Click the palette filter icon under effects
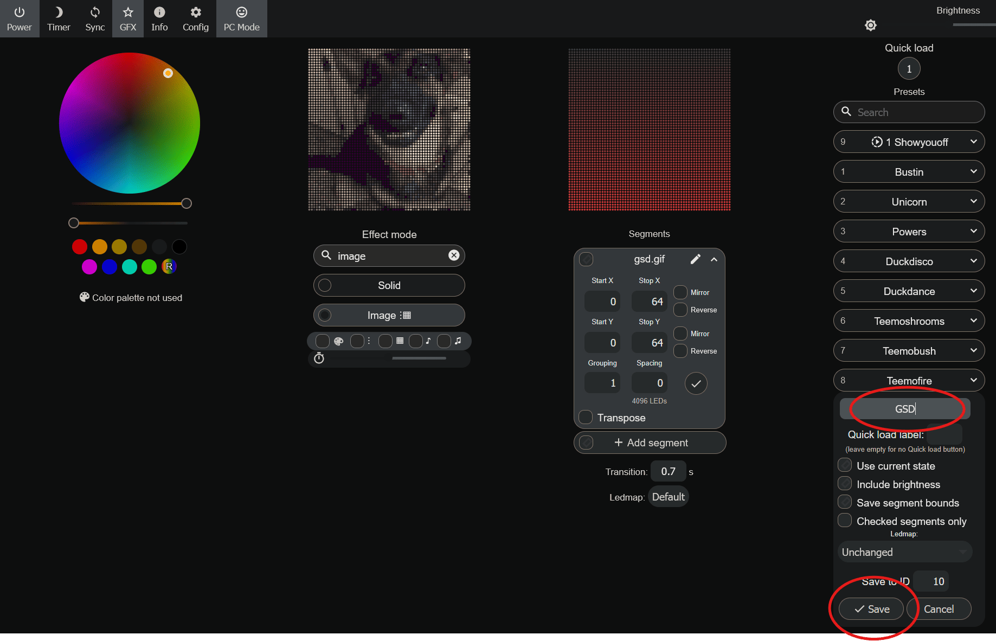Viewport: 996px width, 641px height. pos(339,341)
